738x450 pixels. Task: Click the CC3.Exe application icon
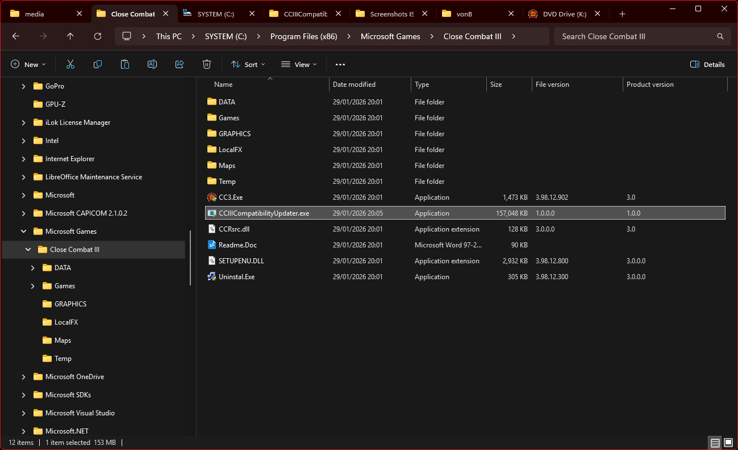click(x=212, y=197)
